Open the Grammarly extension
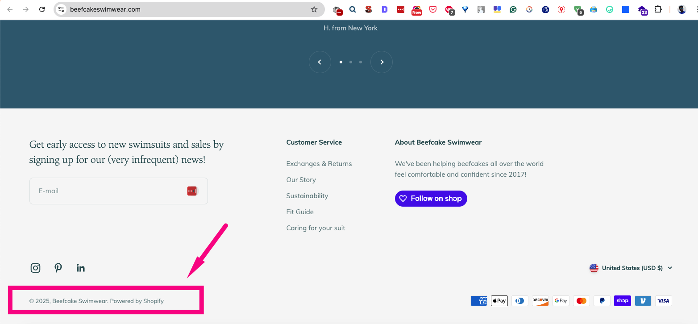This screenshot has width=698, height=324. (513, 9)
